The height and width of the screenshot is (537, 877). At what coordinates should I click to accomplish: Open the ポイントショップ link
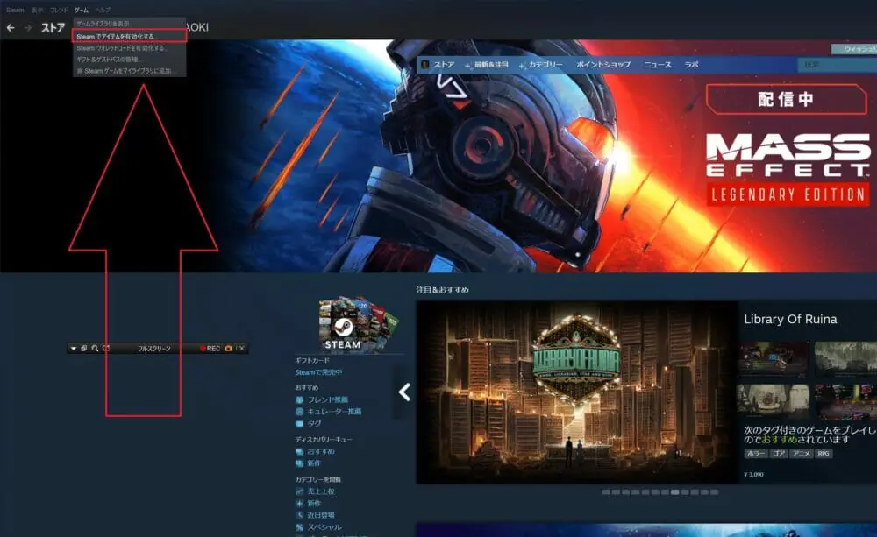(603, 65)
